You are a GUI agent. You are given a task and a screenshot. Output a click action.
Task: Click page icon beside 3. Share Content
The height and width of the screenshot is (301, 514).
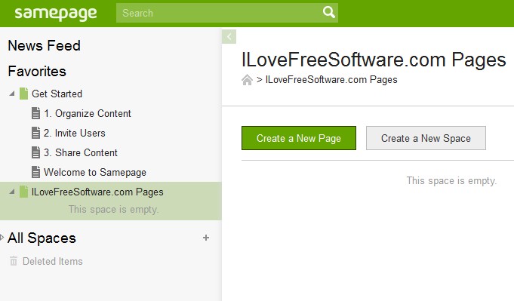point(35,152)
